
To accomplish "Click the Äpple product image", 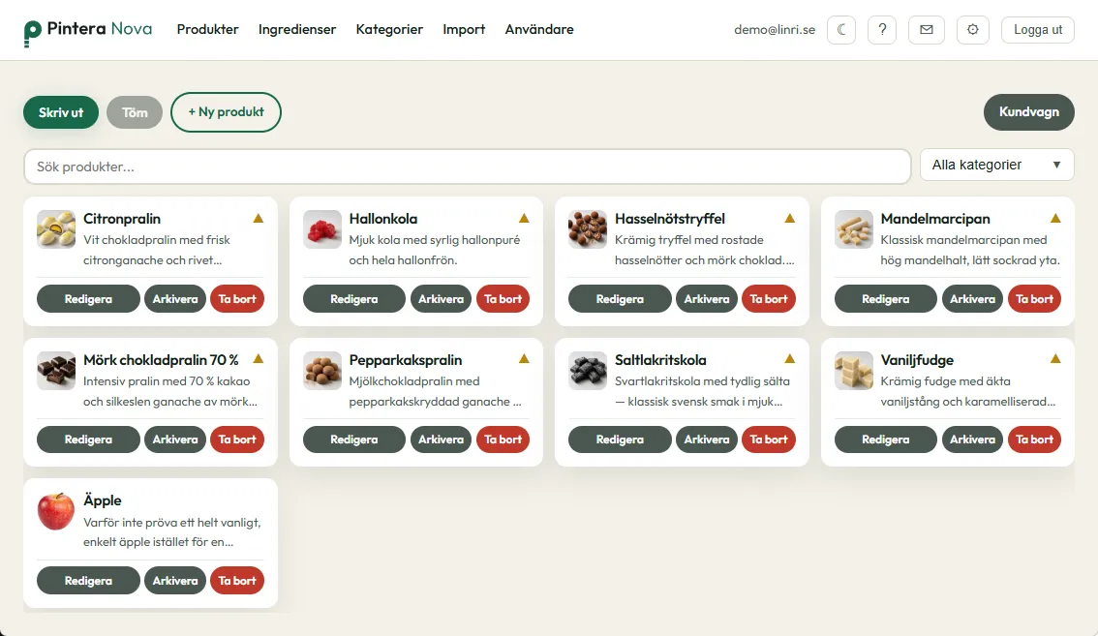I will [56, 511].
